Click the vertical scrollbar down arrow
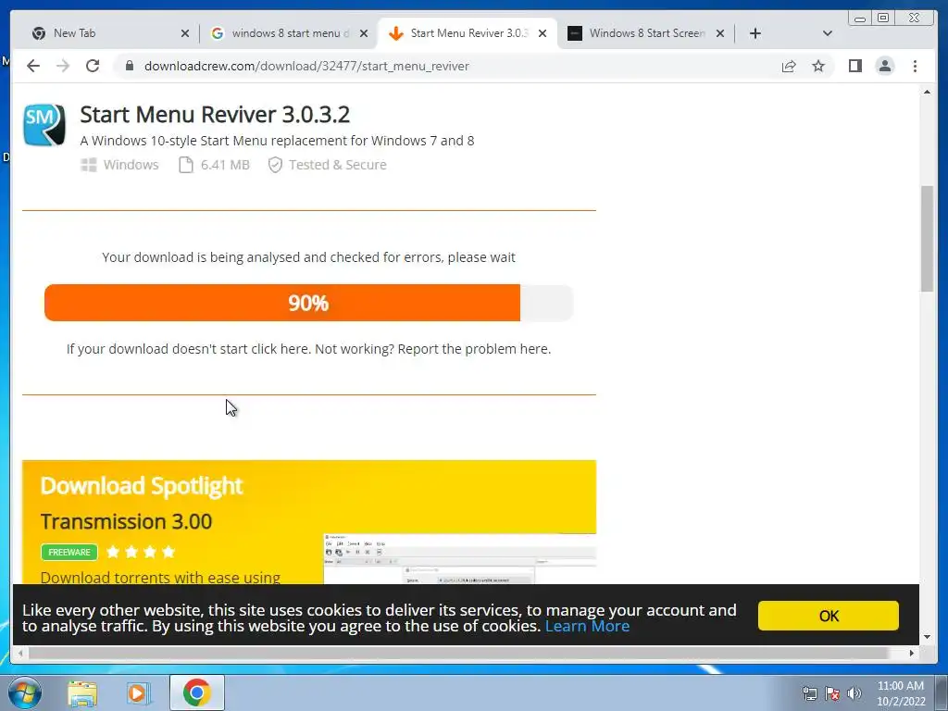948x711 pixels. (x=927, y=637)
